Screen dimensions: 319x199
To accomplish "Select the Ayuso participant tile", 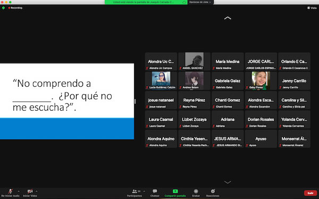I will coord(261,139).
